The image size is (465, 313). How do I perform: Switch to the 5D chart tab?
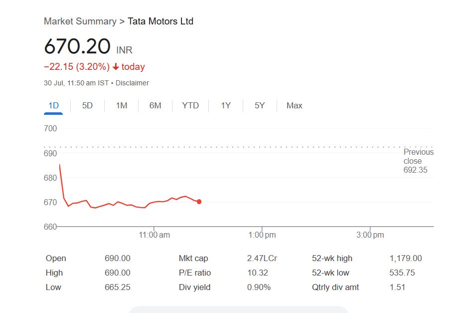coord(87,105)
